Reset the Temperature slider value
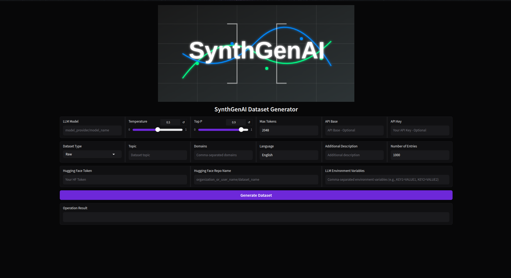511x278 pixels. 183,122
